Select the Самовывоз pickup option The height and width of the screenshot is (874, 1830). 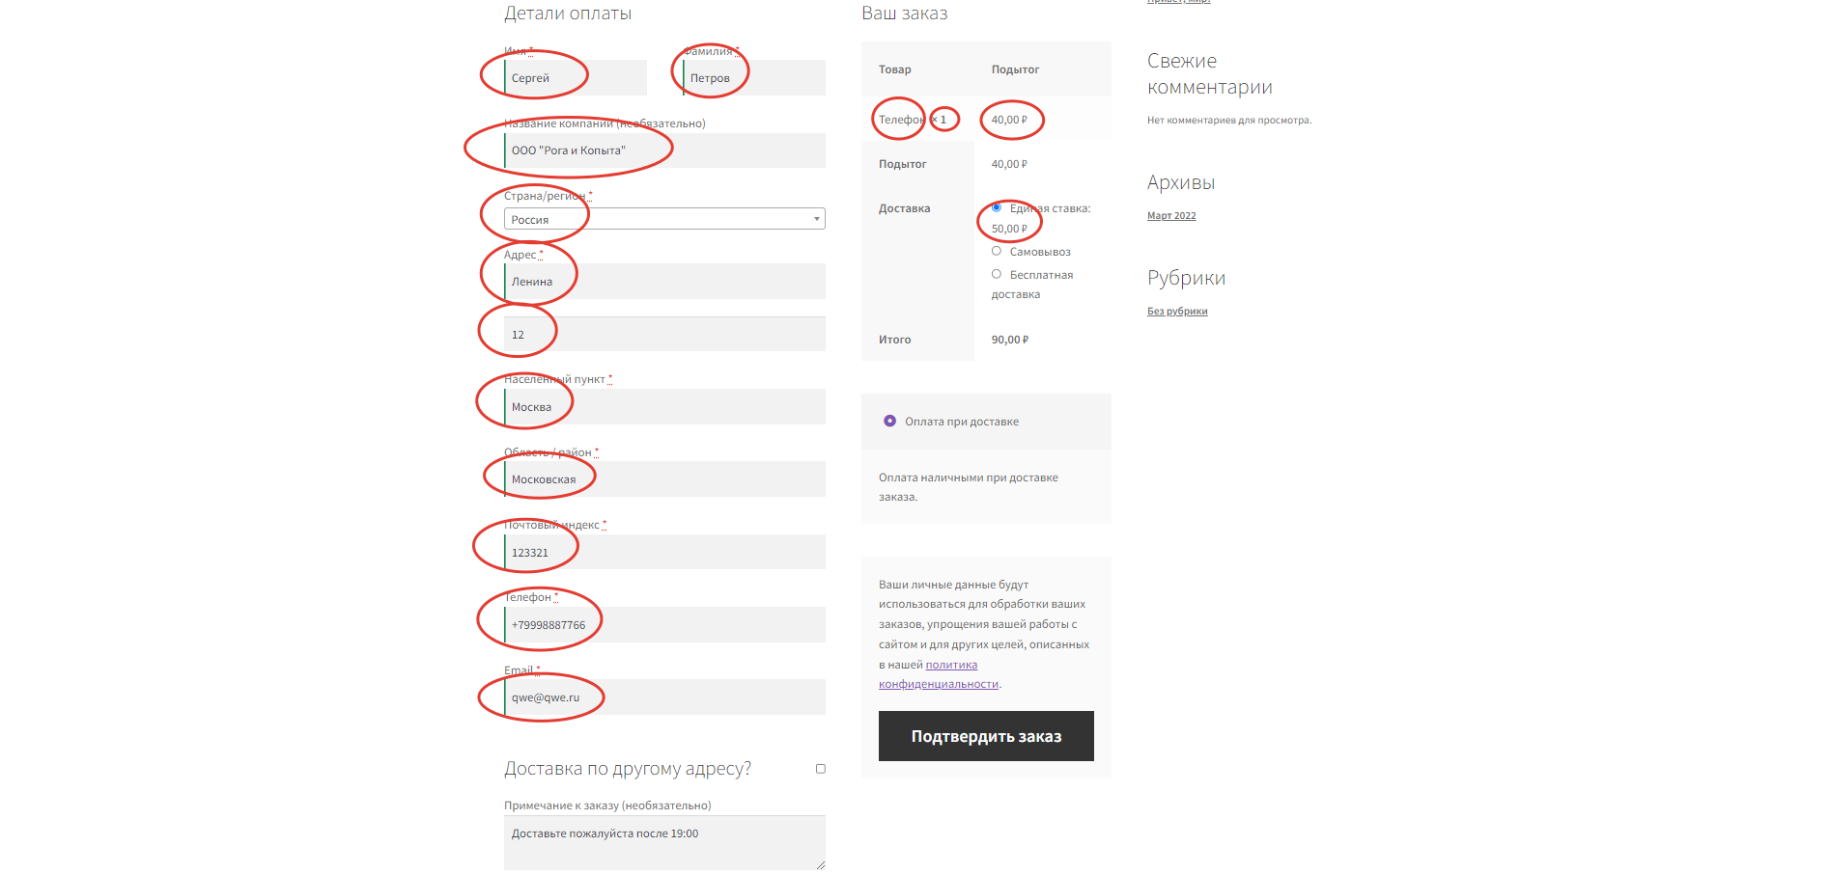pyautogui.click(x=997, y=252)
